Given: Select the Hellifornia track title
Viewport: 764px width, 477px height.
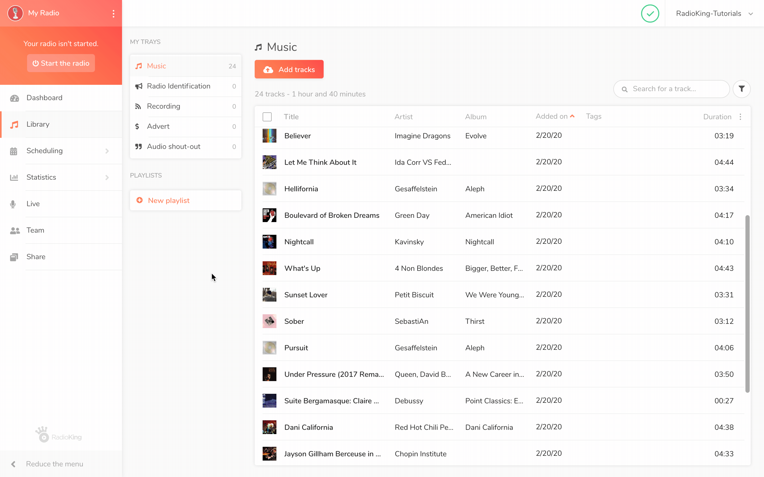Looking at the screenshot, I should point(301,189).
